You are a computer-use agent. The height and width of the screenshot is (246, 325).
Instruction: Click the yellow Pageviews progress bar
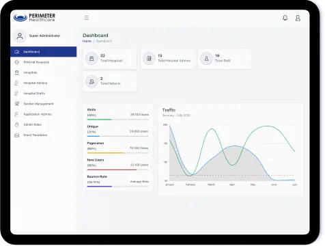106,153
